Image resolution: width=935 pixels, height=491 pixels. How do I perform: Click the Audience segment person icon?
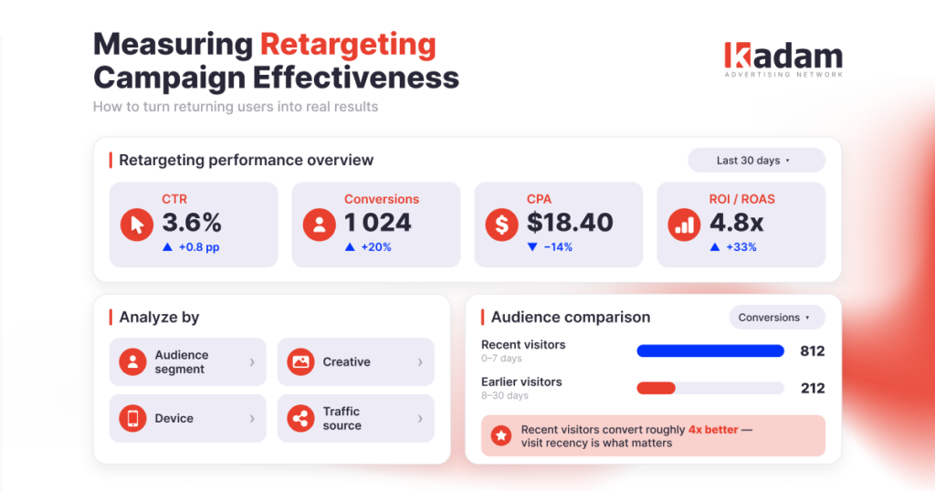pos(132,361)
